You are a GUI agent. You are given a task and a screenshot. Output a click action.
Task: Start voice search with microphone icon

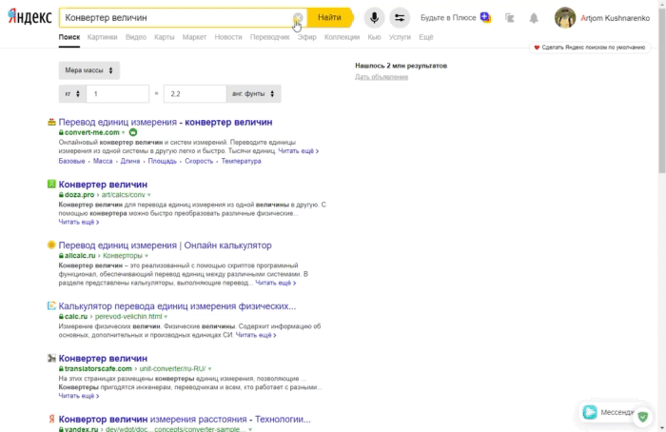374,17
